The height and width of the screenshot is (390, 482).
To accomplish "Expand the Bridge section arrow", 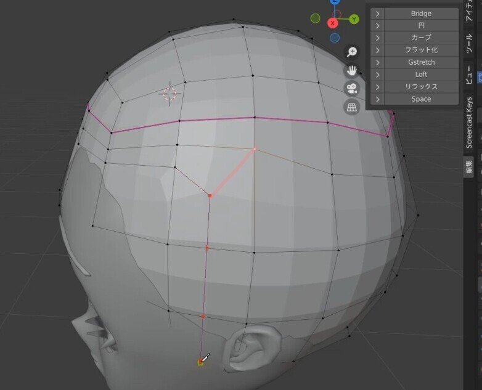I will click(x=377, y=14).
